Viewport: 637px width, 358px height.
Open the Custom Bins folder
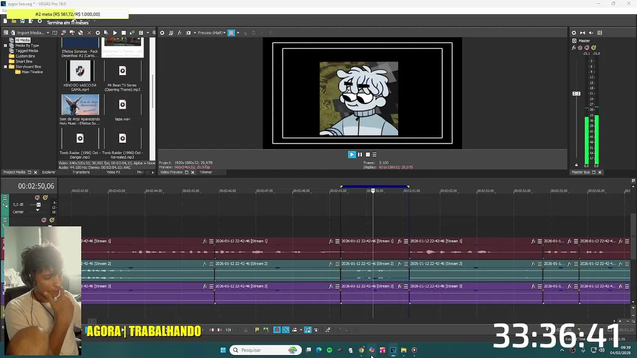(x=25, y=56)
